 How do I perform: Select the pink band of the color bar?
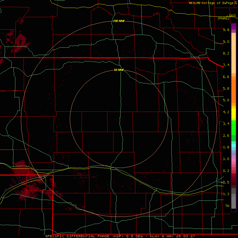[x=234, y=160]
